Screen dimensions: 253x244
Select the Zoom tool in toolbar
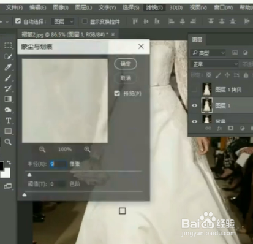pos(8,142)
